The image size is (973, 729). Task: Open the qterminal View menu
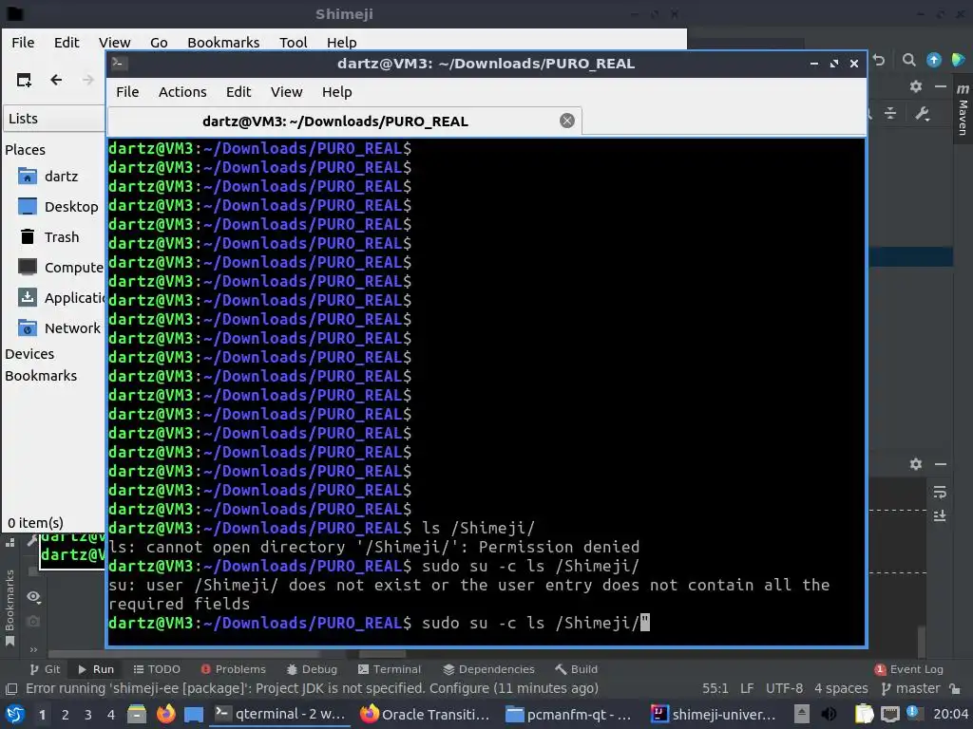point(286,92)
